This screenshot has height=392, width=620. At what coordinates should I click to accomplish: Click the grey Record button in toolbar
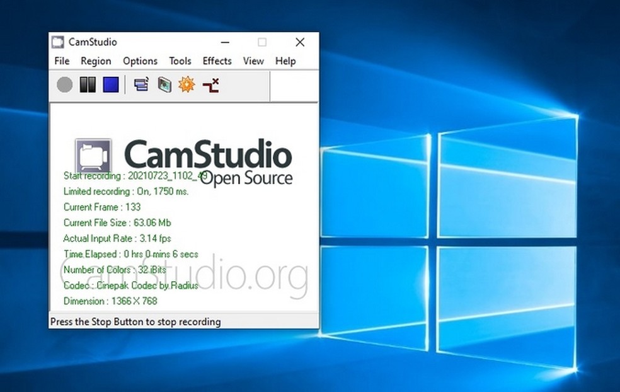click(64, 84)
